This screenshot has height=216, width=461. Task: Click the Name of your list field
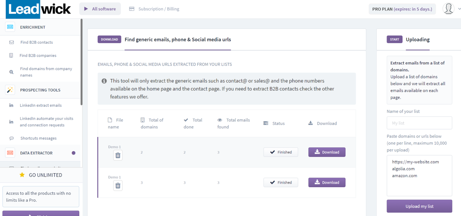point(419,123)
